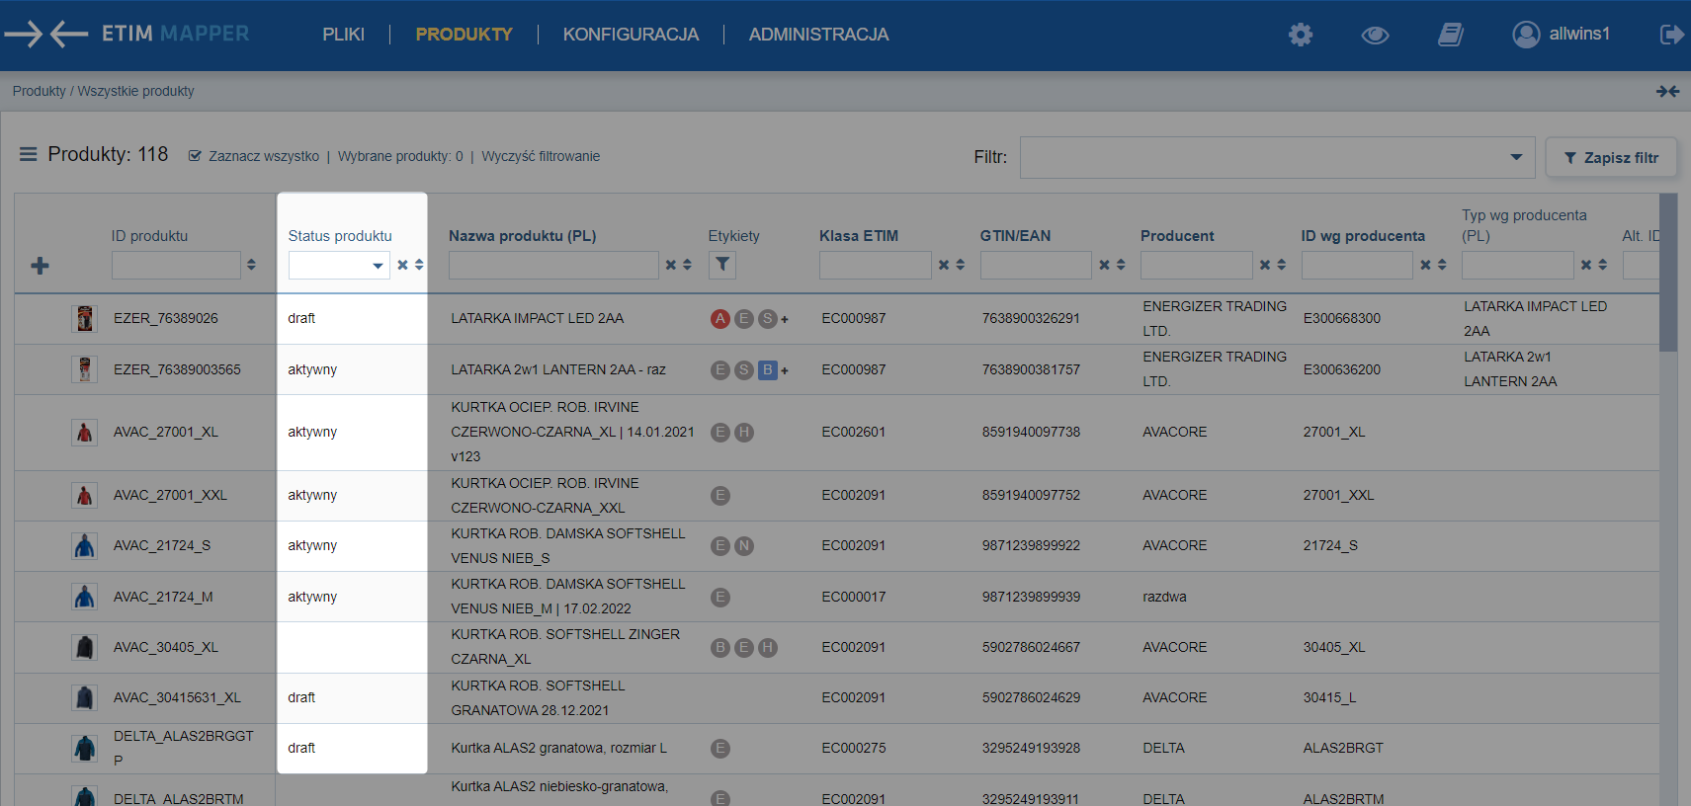Sort by Producent using sort arrows
Image resolution: width=1691 pixels, height=806 pixels.
click(x=1282, y=265)
